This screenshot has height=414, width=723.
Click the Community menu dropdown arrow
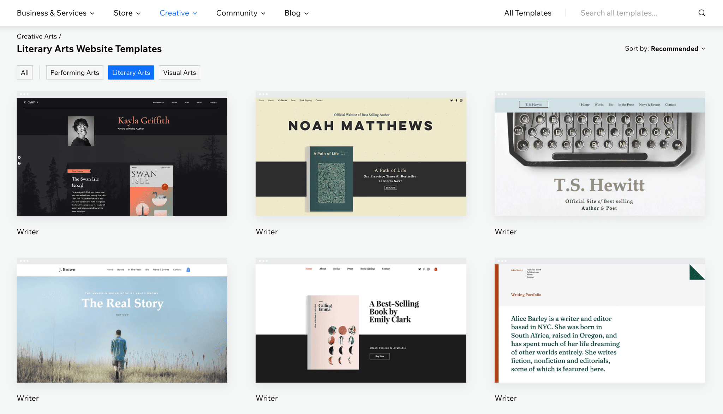pyautogui.click(x=263, y=13)
